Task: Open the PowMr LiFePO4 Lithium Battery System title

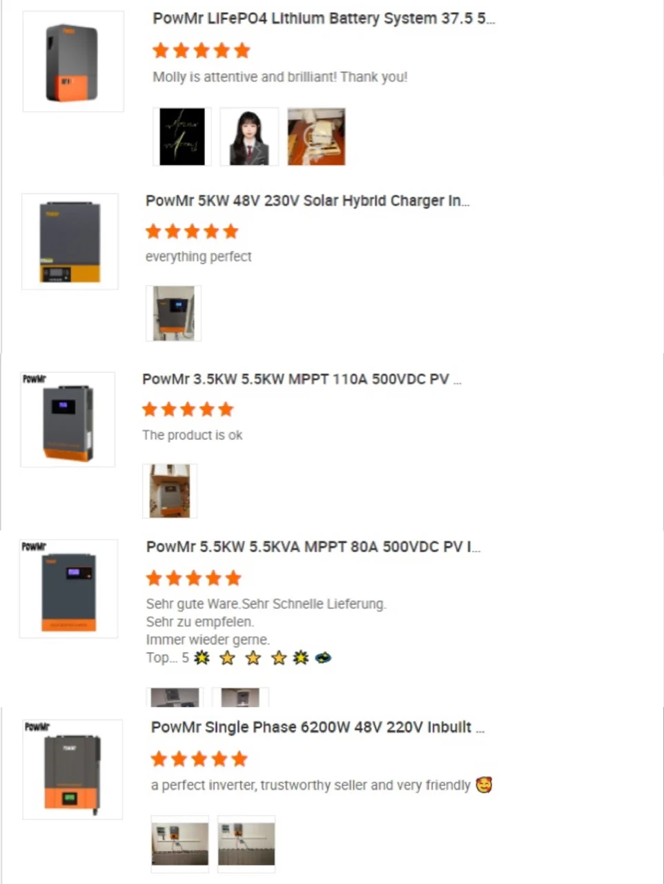Action: [x=324, y=19]
